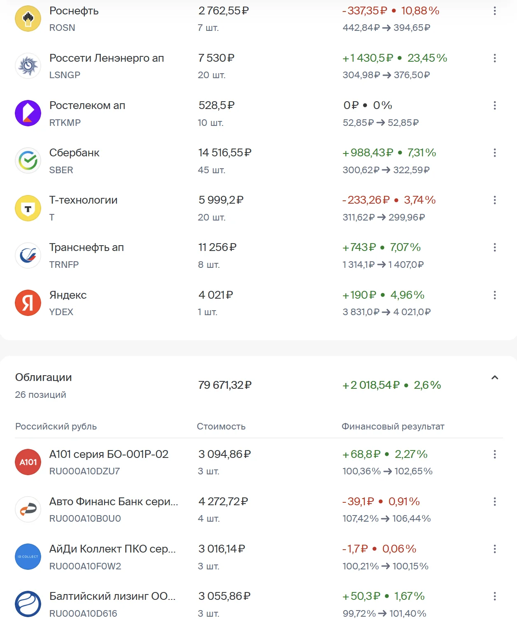Open the Россети Ленэнерго ап stock name
Image resolution: width=517 pixels, height=620 pixels.
[x=107, y=58]
